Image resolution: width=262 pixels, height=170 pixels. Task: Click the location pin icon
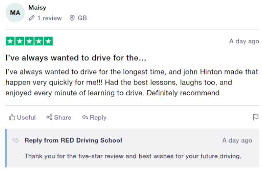pyautogui.click(x=72, y=18)
